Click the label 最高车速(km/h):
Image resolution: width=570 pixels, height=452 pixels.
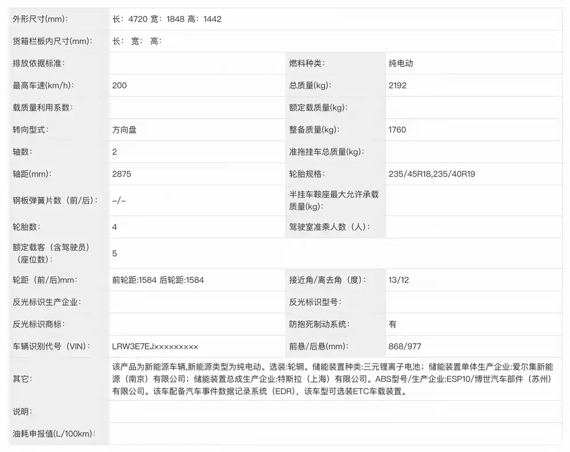click(43, 85)
